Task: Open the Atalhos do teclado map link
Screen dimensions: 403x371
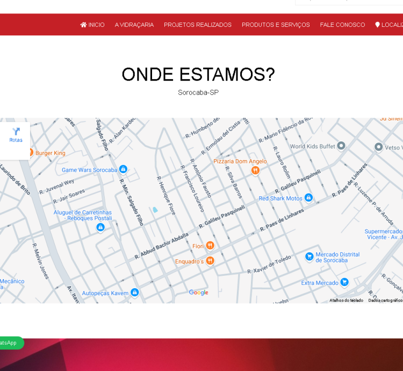Action: [346, 300]
